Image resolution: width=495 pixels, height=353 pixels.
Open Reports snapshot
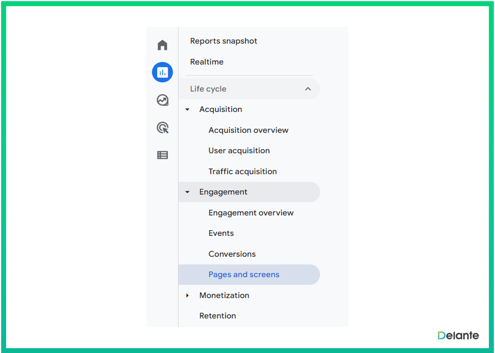coord(223,41)
